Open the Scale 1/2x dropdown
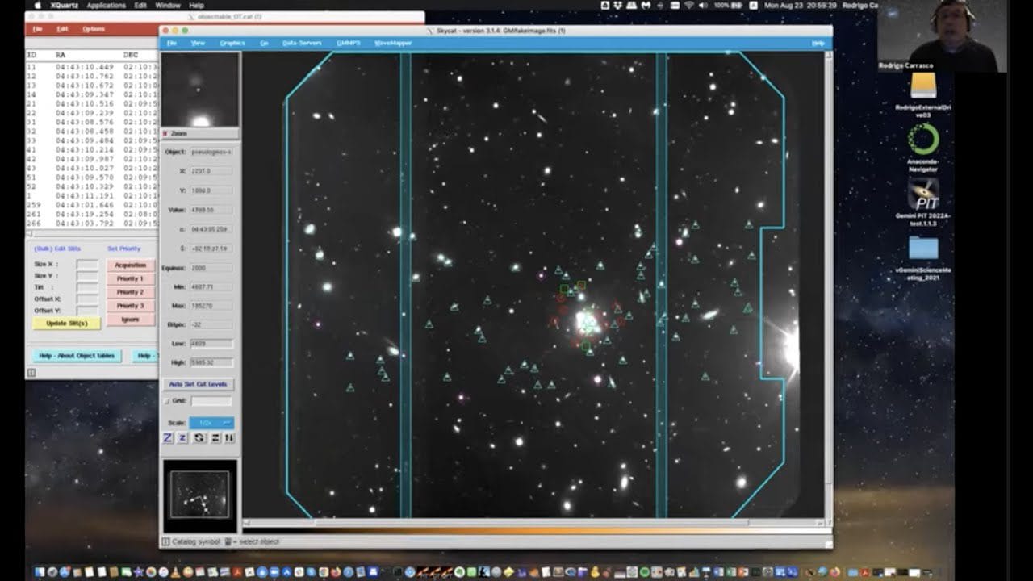 pyautogui.click(x=211, y=423)
